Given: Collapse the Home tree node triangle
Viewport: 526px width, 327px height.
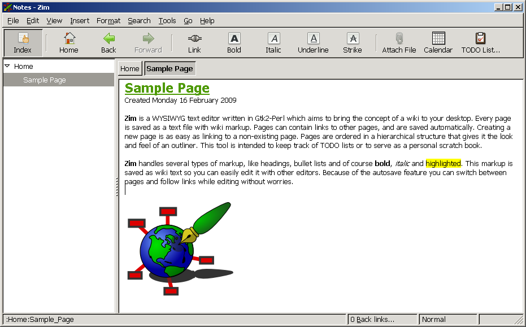Looking at the screenshot, I should click(7, 66).
